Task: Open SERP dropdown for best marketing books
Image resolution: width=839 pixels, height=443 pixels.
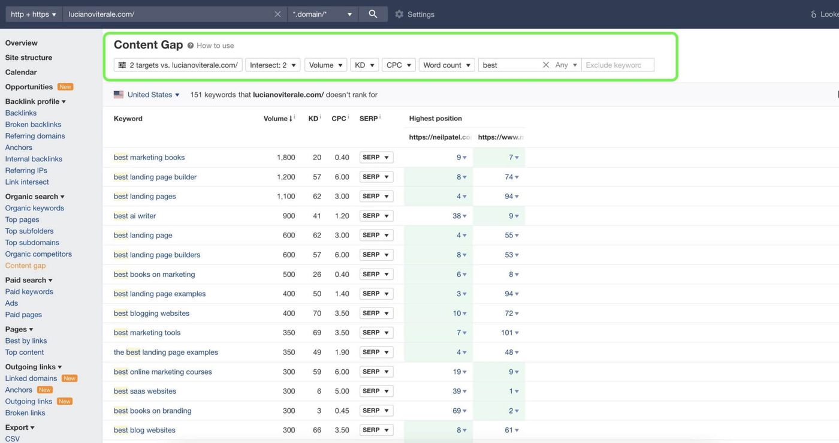Action: point(376,157)
